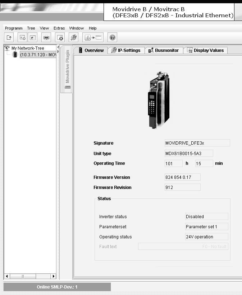Open settings via wrench gear toolbar icon
Viewport: 242px width, 295px height.
pyautogui.click(x=74, y=38)
